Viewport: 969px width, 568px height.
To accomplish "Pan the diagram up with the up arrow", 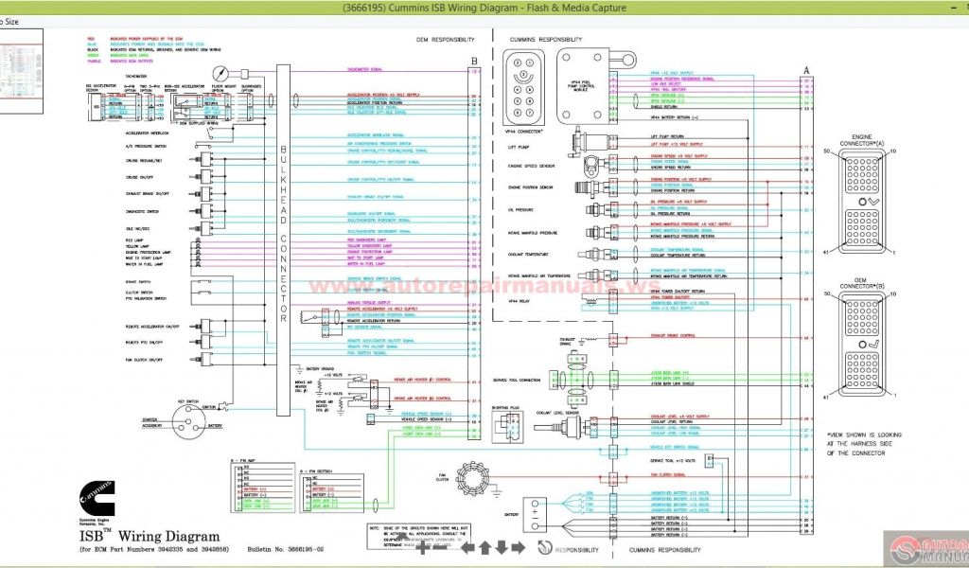I will tap(484, 547).
